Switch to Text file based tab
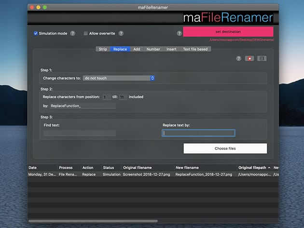This screenshot has width=304, height=228. tap(196, 49)
